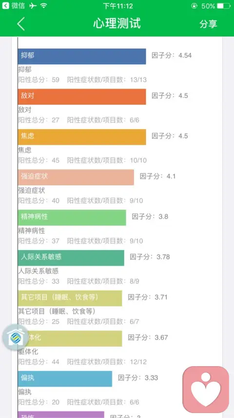Tap the back arrow in header

[x=21, y=23]
